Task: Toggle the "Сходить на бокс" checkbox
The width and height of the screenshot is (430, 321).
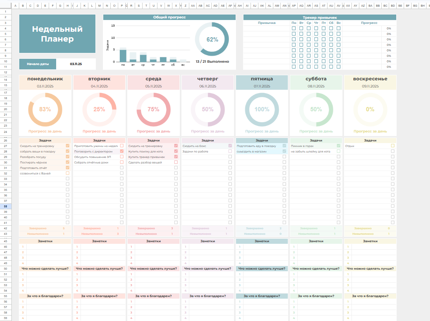Action: [230, 146]
